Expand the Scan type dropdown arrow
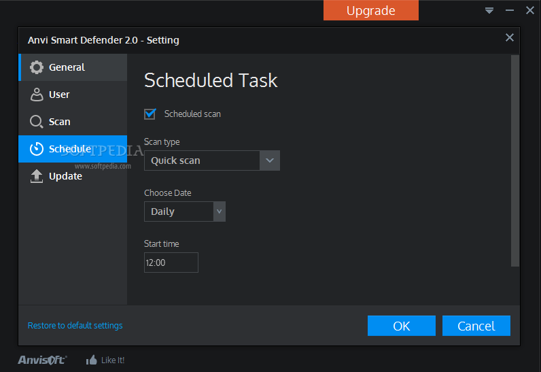The image size is (541, 372). click(270, 160)
